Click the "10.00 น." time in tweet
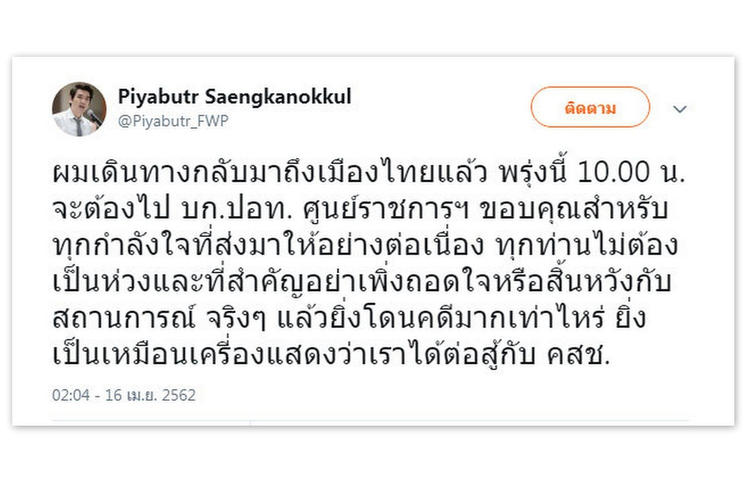Image resolution: width=754 pixels, height=503 pixels. coord(630,173)
